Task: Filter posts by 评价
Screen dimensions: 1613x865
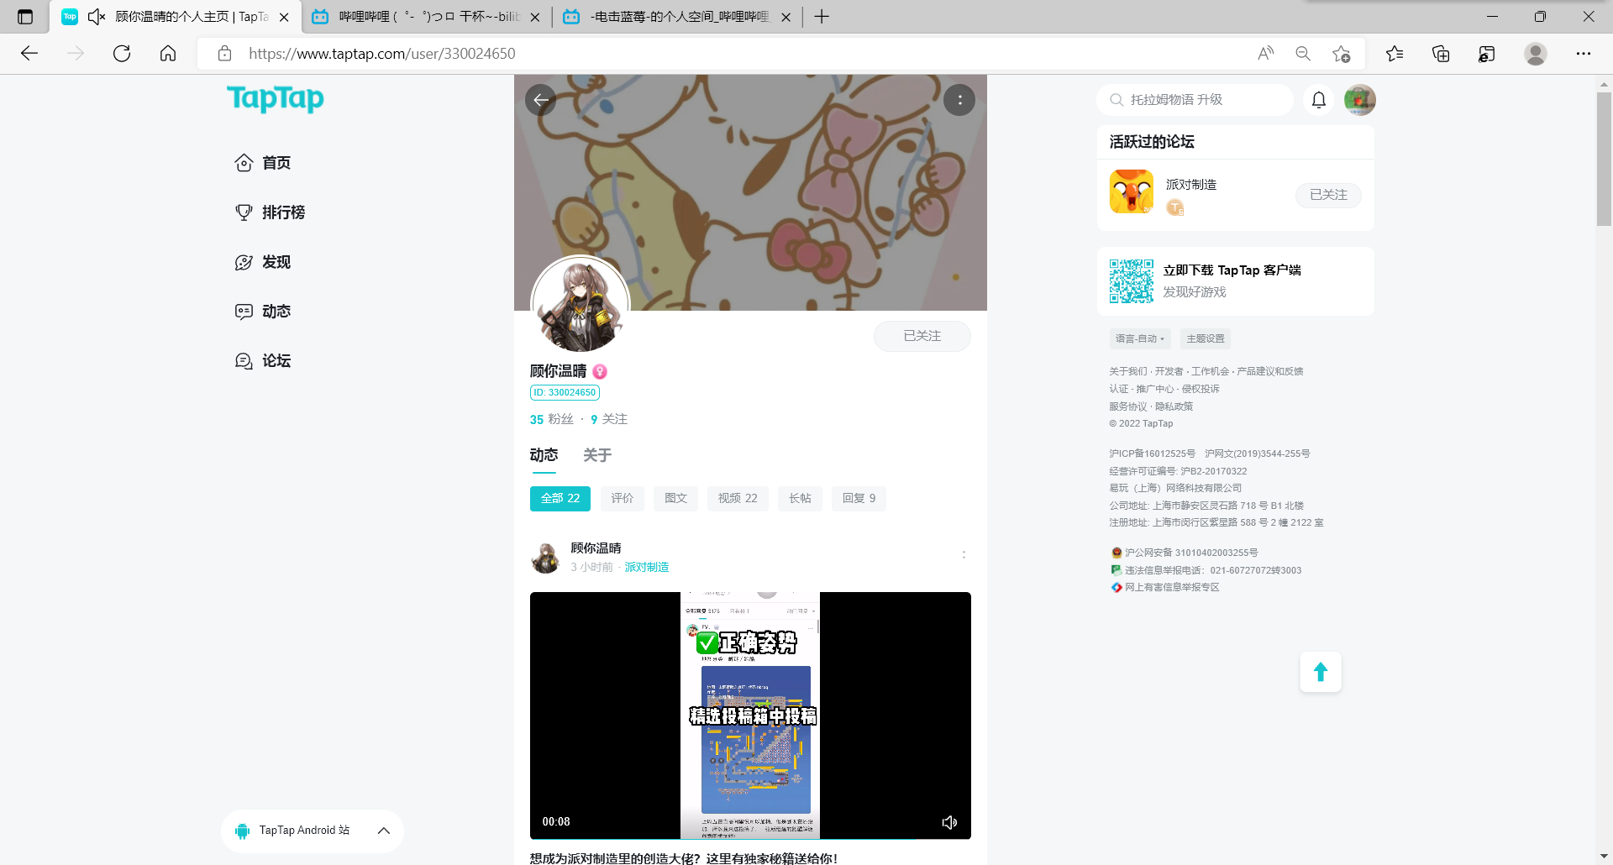Action: (623, 499)
